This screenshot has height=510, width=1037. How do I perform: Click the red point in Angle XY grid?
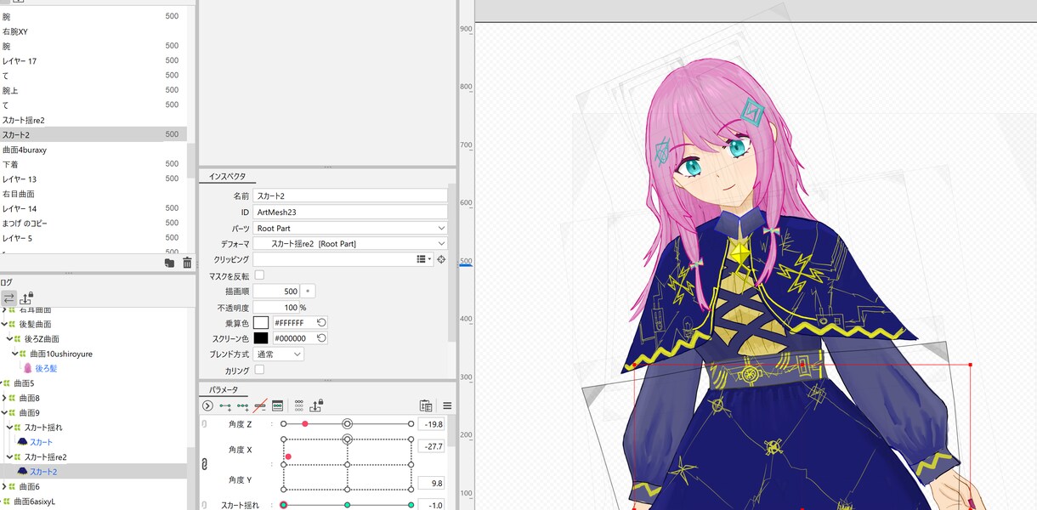point(288,457)
